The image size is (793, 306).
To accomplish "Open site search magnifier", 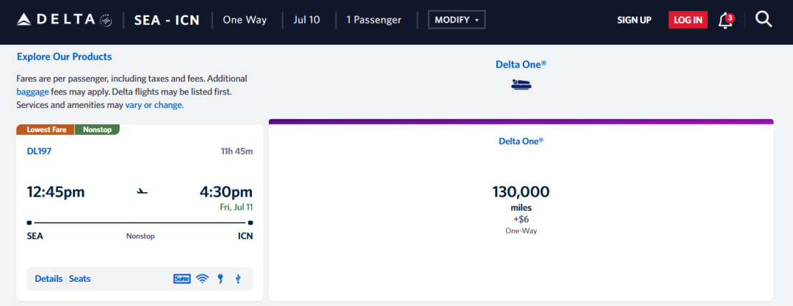I will [x=764, y=20].
